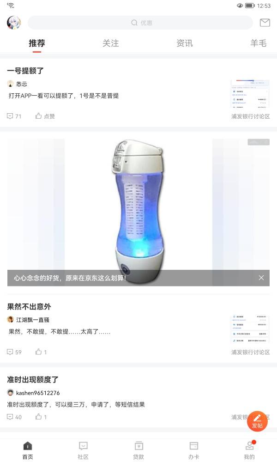Screen dimensions: 277x462
Task: Like the 果然不出意外 post
Action: (x=41, y=352)
